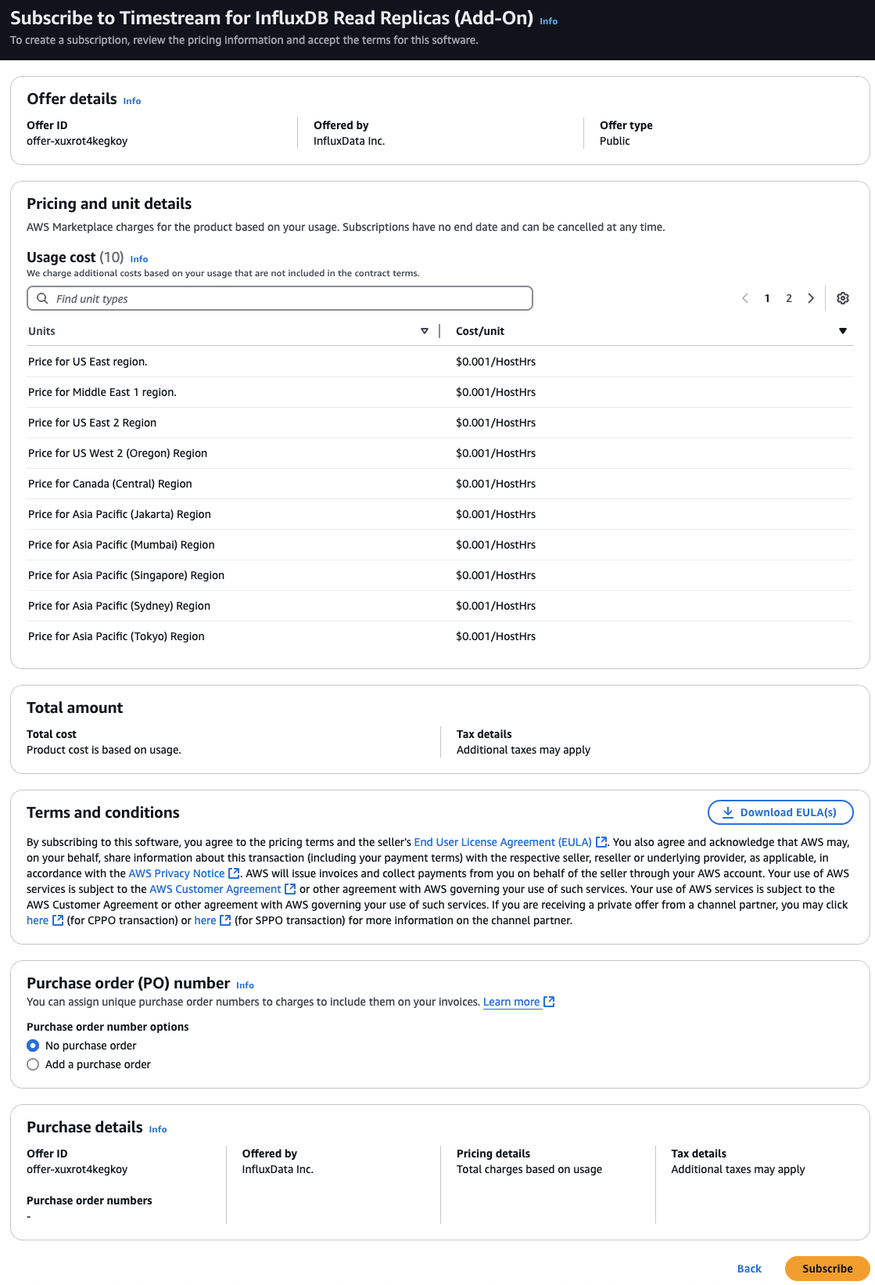Click the Subscribe button
875x1285 pixels.
coord(827,1268)
